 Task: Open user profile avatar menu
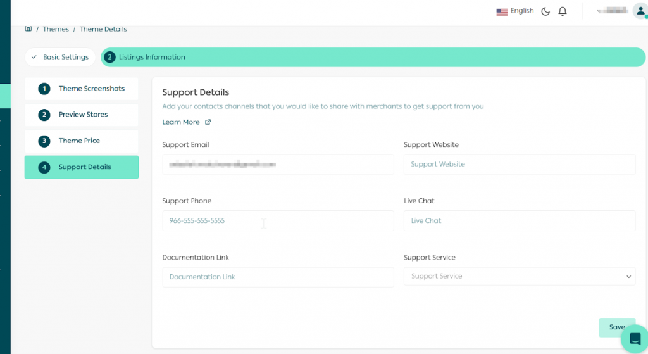[x=639, y=11]
